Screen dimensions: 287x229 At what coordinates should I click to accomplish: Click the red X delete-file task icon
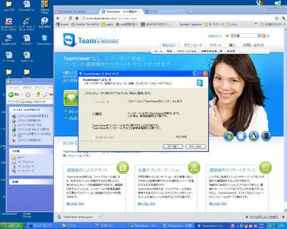[x=14, y=140]
